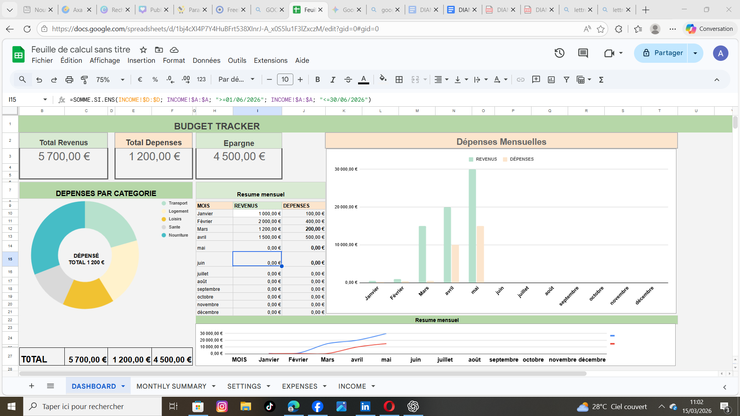Image resolution: width=740 pixels, height=416 pixels.
Task: Open DASHBOARD sheet tab dropdown arrow
Action: click(x=123, y=386)
